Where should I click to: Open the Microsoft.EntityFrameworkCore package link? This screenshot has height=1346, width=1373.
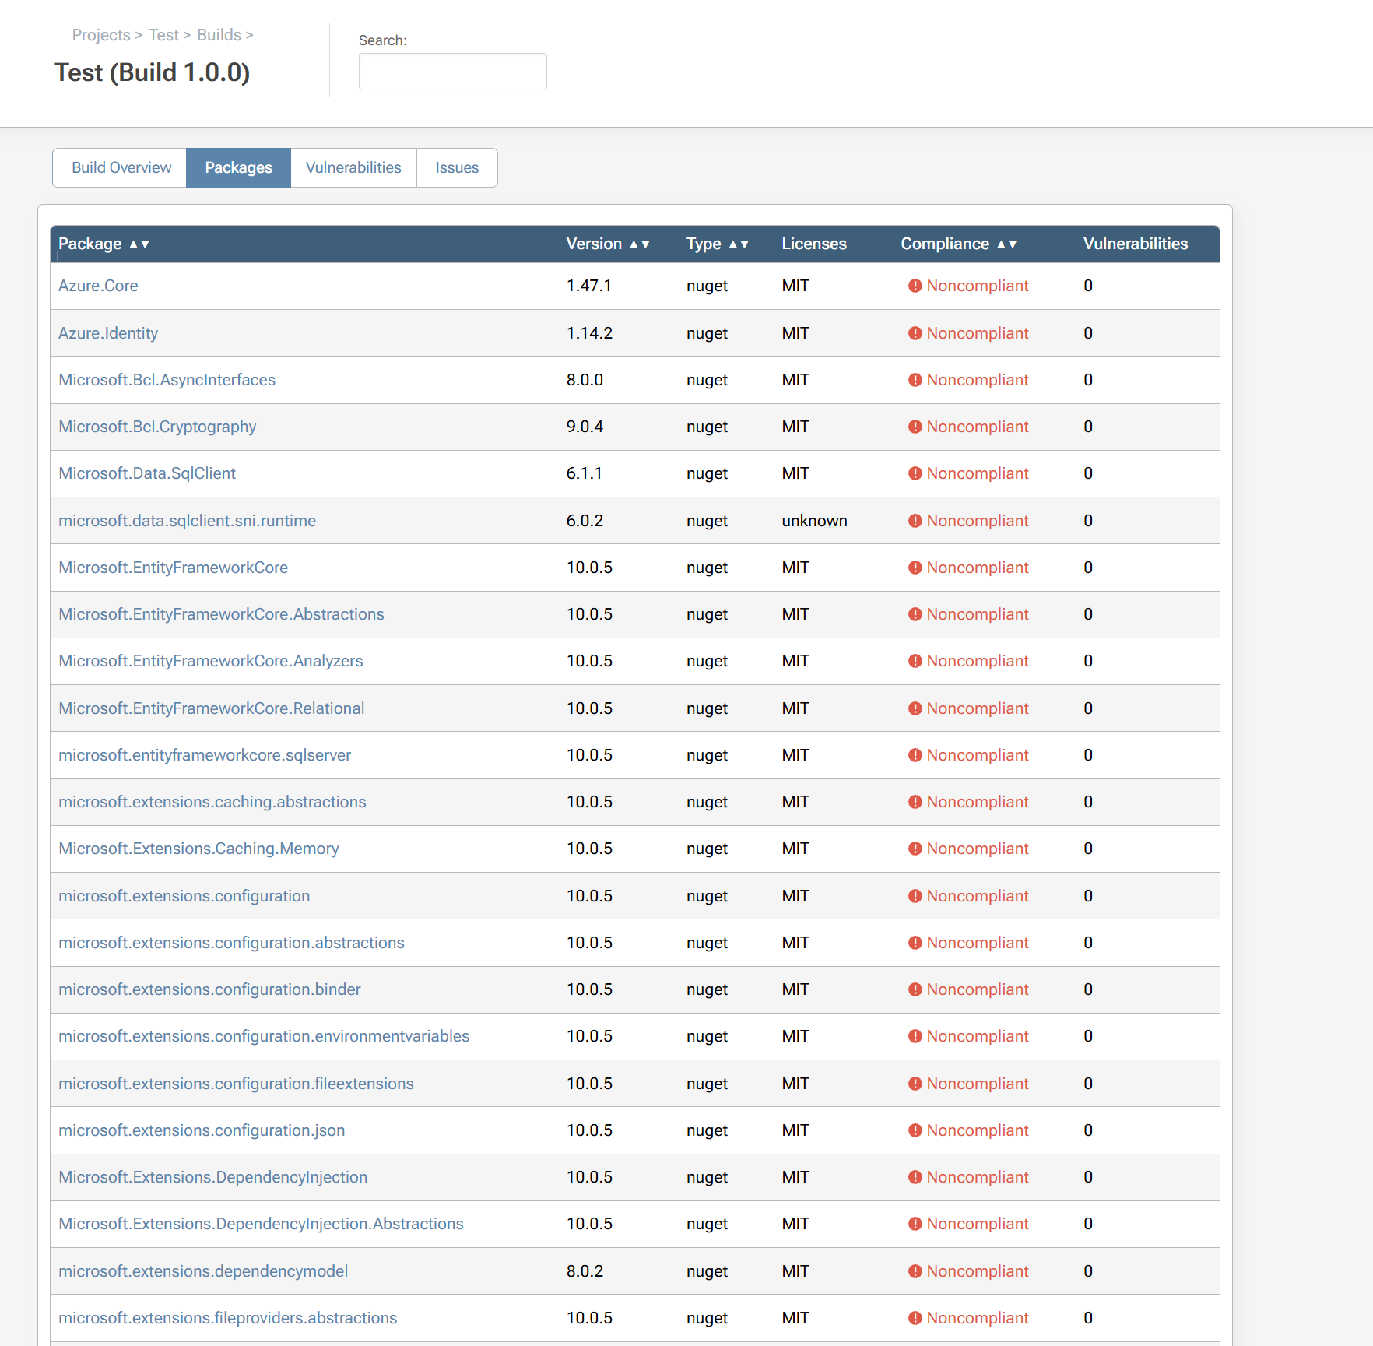[174, 568]
